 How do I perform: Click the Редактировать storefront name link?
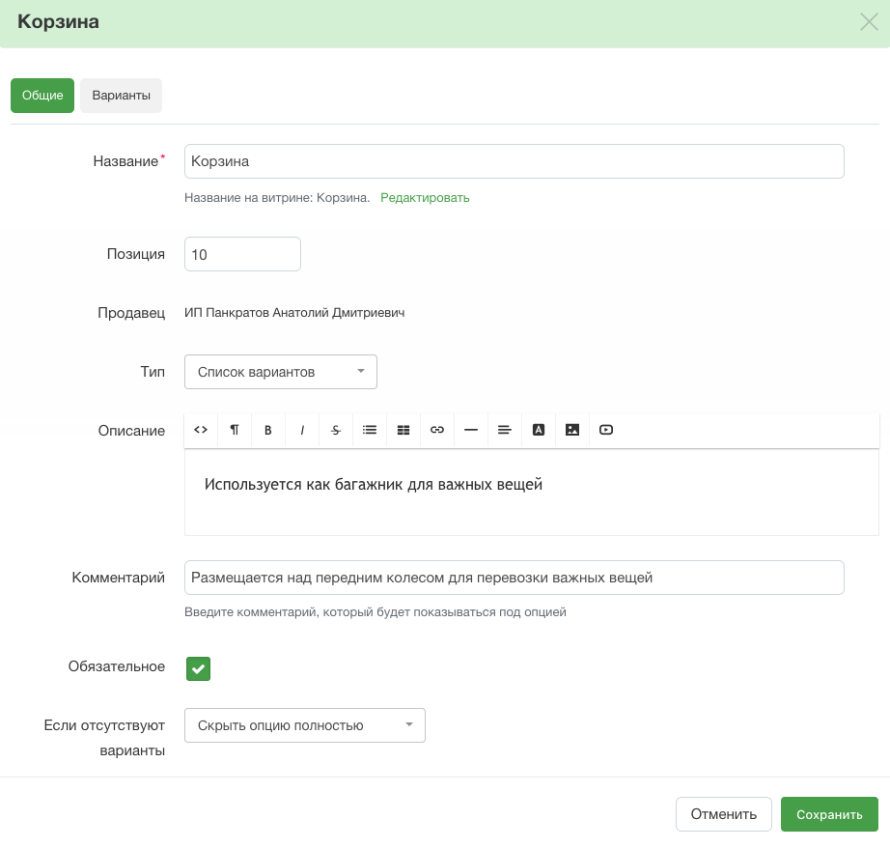coord(425,198)
